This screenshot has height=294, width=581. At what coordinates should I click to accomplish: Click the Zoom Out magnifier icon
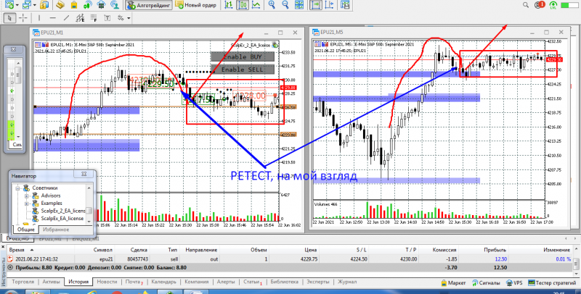285,5
